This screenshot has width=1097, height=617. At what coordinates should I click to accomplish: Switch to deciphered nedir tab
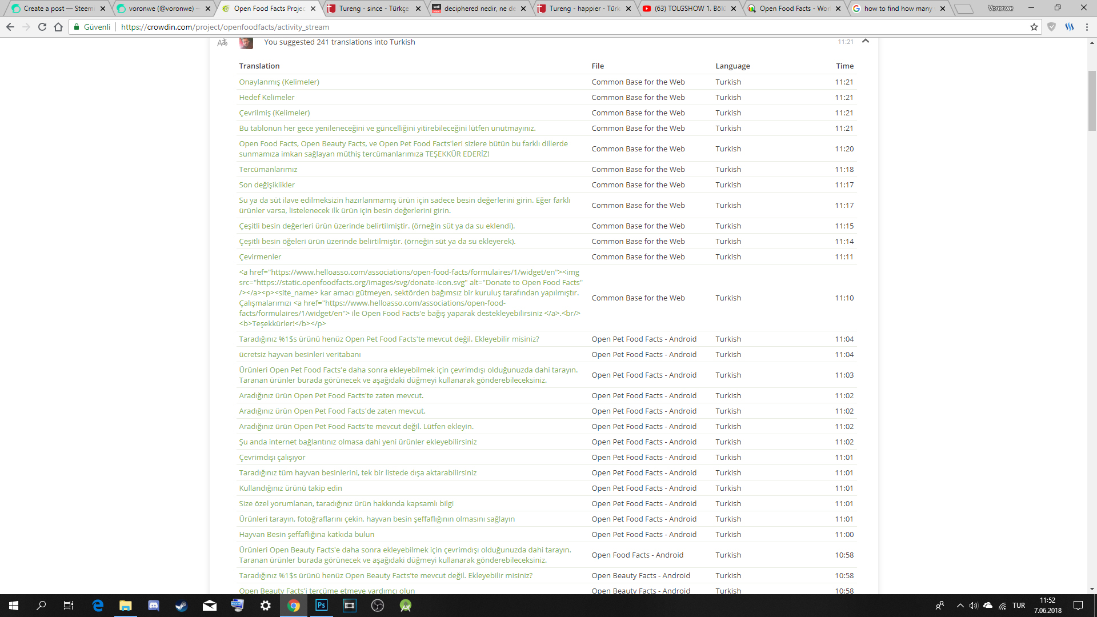(479, 9)
